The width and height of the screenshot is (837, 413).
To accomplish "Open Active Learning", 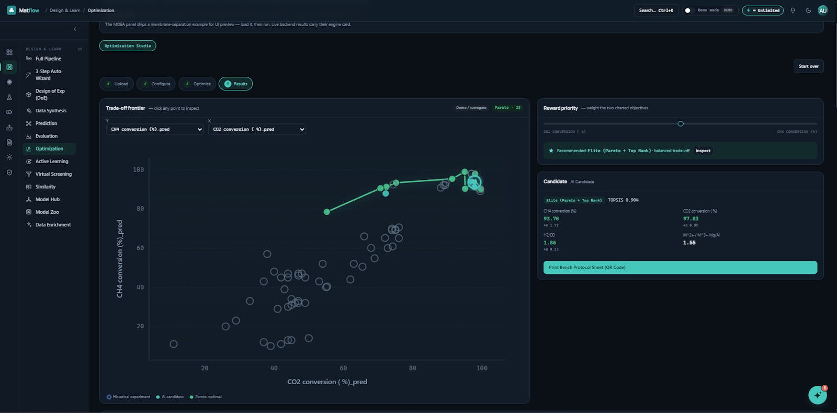I will click(49, 162).
